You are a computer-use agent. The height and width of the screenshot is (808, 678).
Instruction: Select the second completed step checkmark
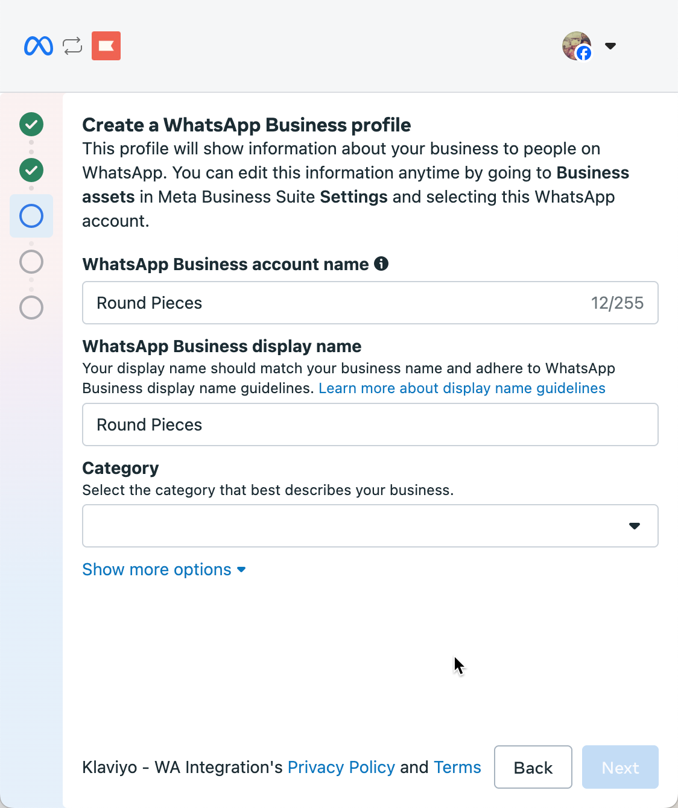(x=31, y=170)
